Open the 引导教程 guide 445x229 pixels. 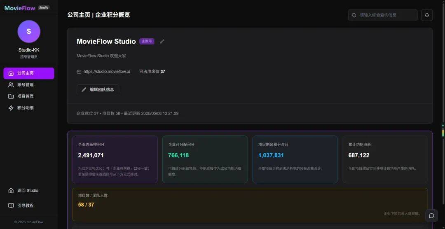click(29, 206)
